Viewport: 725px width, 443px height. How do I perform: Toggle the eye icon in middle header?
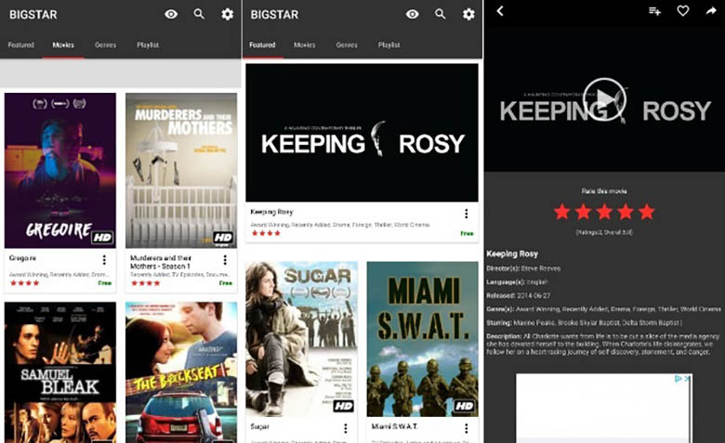[x=413, y=14]
